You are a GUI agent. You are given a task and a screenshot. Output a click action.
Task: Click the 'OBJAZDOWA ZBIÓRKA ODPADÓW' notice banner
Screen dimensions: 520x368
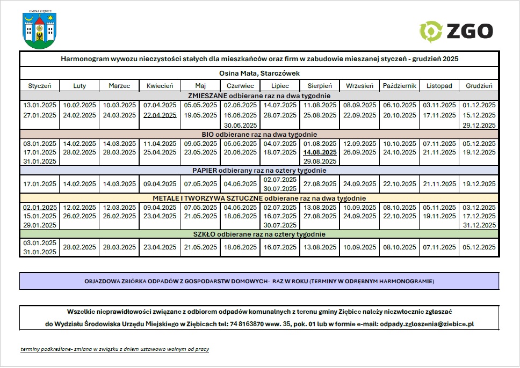coord(259,281)
